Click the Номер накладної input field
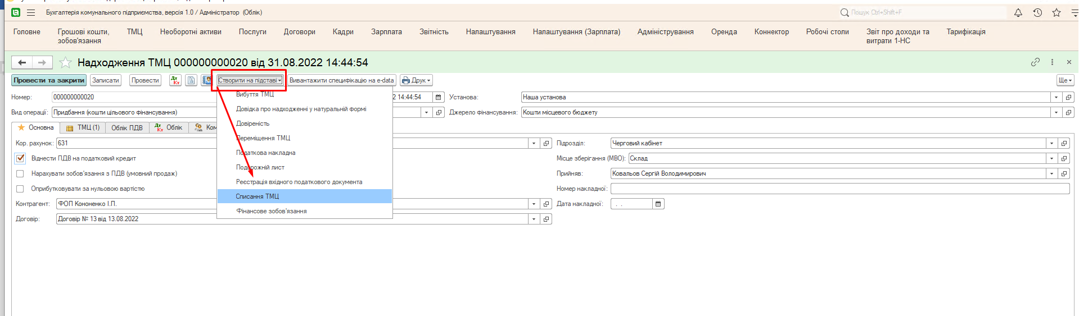The image size is (1079, 316). (x=839, y=189)
